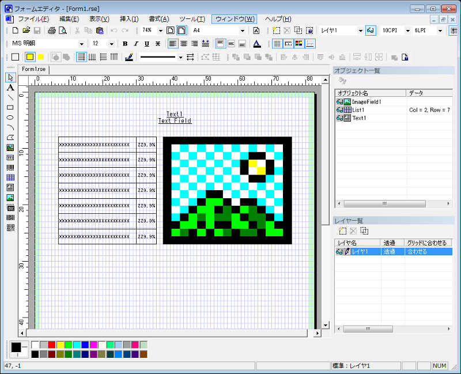Select the QR code tool
Image resolution: width=461 pixels, height=374 pixels.
coord(10,228)
